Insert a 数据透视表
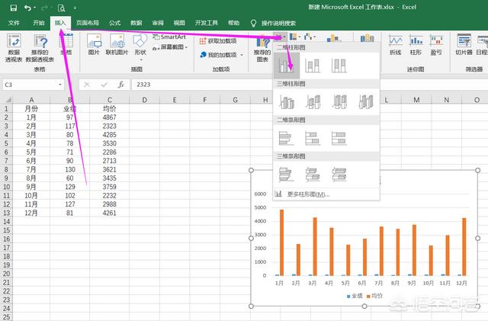488x321 pixels. [x=14, y=48]
